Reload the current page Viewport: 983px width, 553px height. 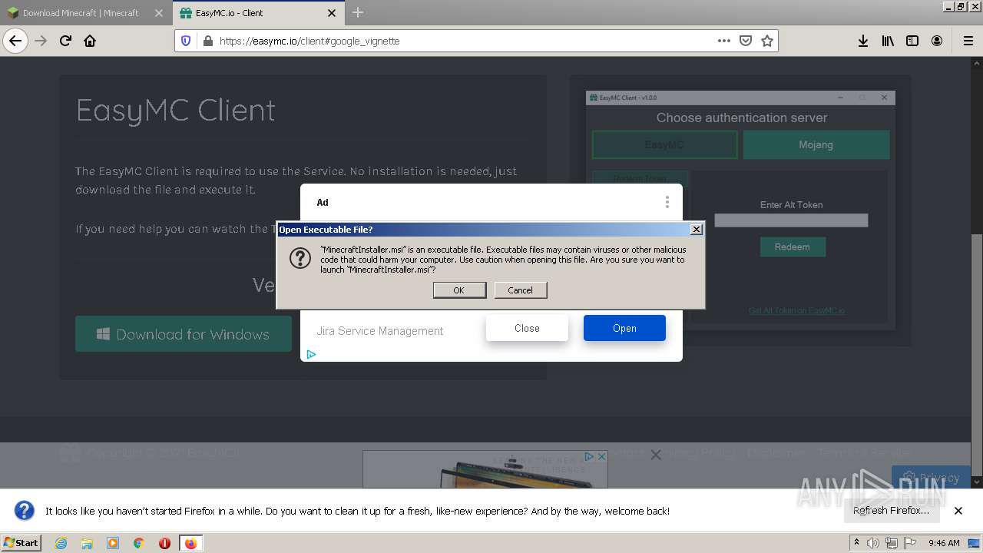point(65,41)
